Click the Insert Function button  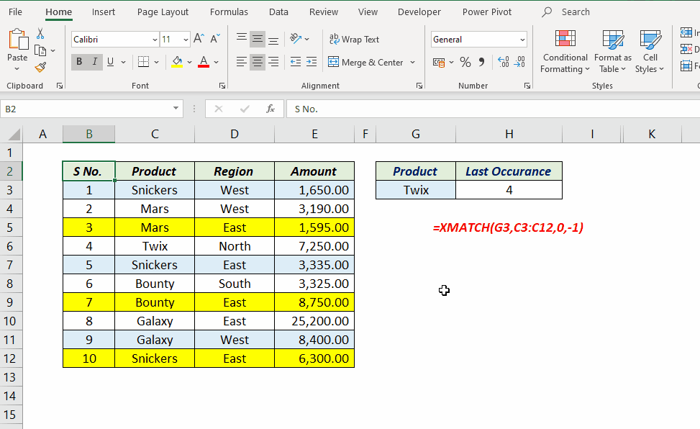coord(270,109)
